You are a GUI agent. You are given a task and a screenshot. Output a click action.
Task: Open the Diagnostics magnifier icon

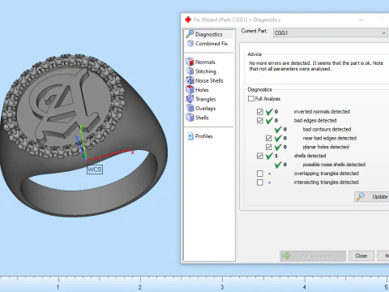coord(190,34)
